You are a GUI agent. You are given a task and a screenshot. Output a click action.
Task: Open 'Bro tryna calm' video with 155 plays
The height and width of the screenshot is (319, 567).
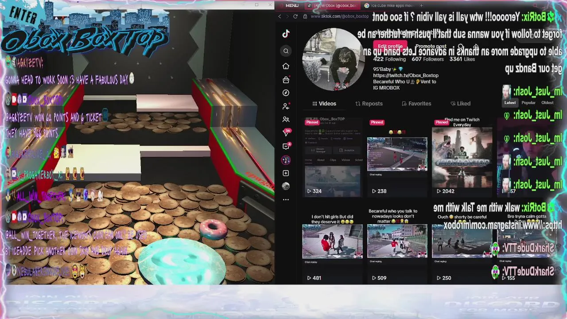(526, 244)
